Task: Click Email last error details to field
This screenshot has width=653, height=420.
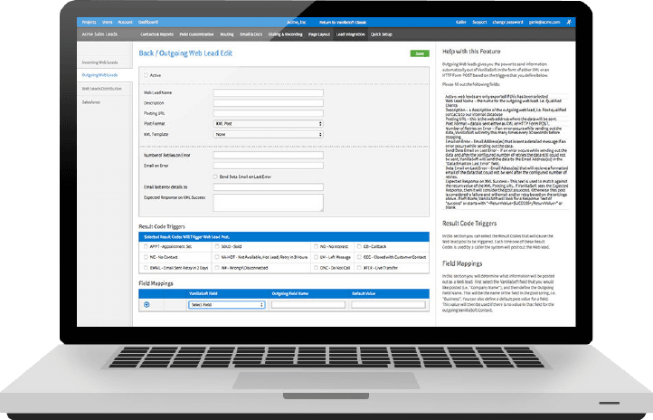Action: [269, 187]
